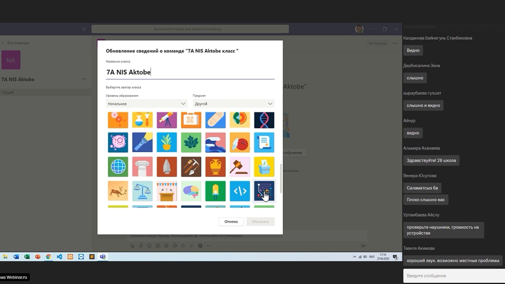Pick the Greek column avatar
505x284 pixels.
[x=142, y=167]
